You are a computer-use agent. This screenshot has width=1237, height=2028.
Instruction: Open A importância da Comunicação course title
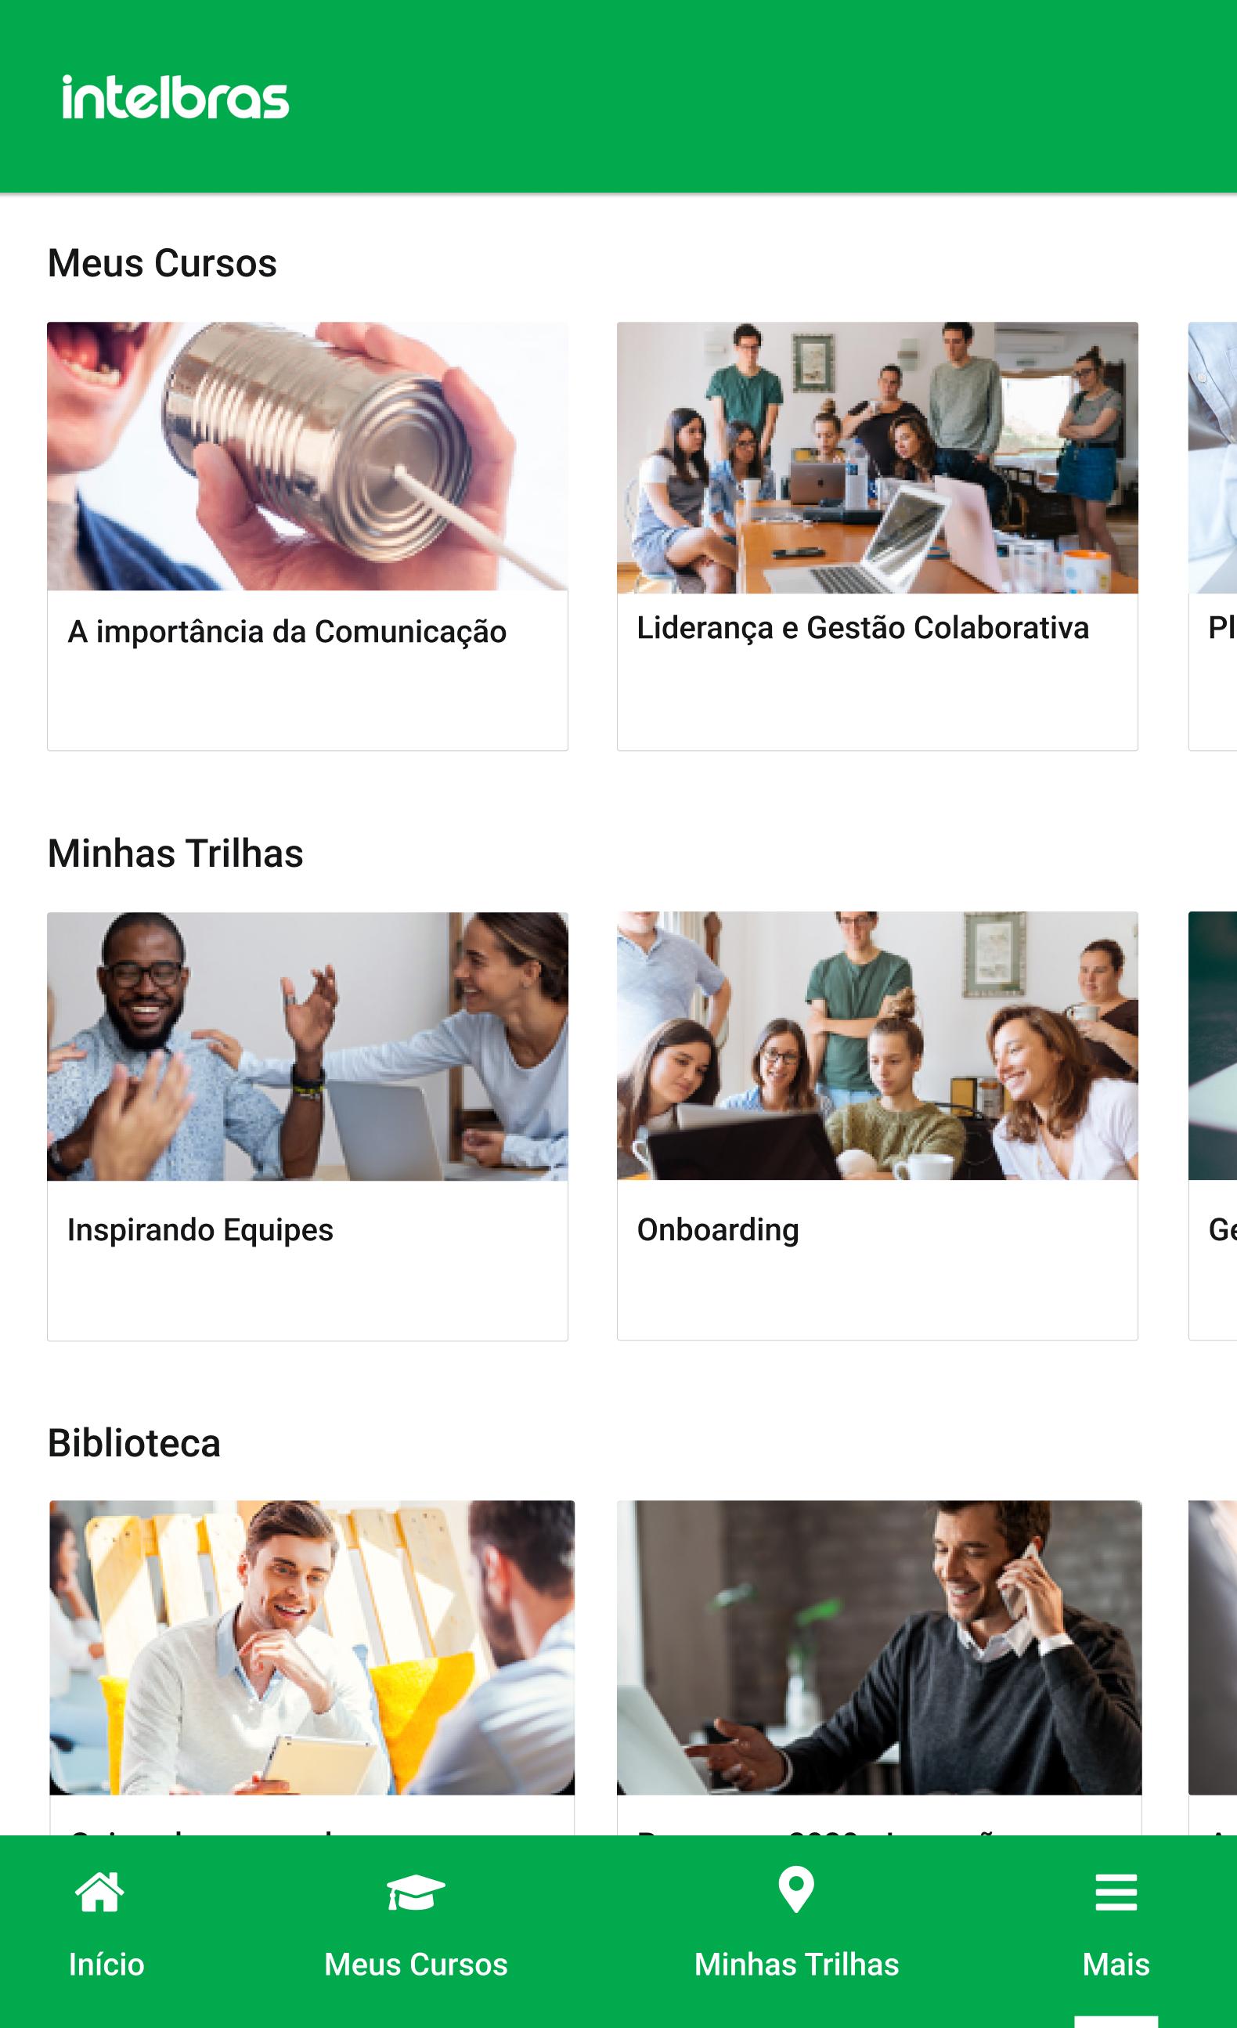tap(287, 632)
